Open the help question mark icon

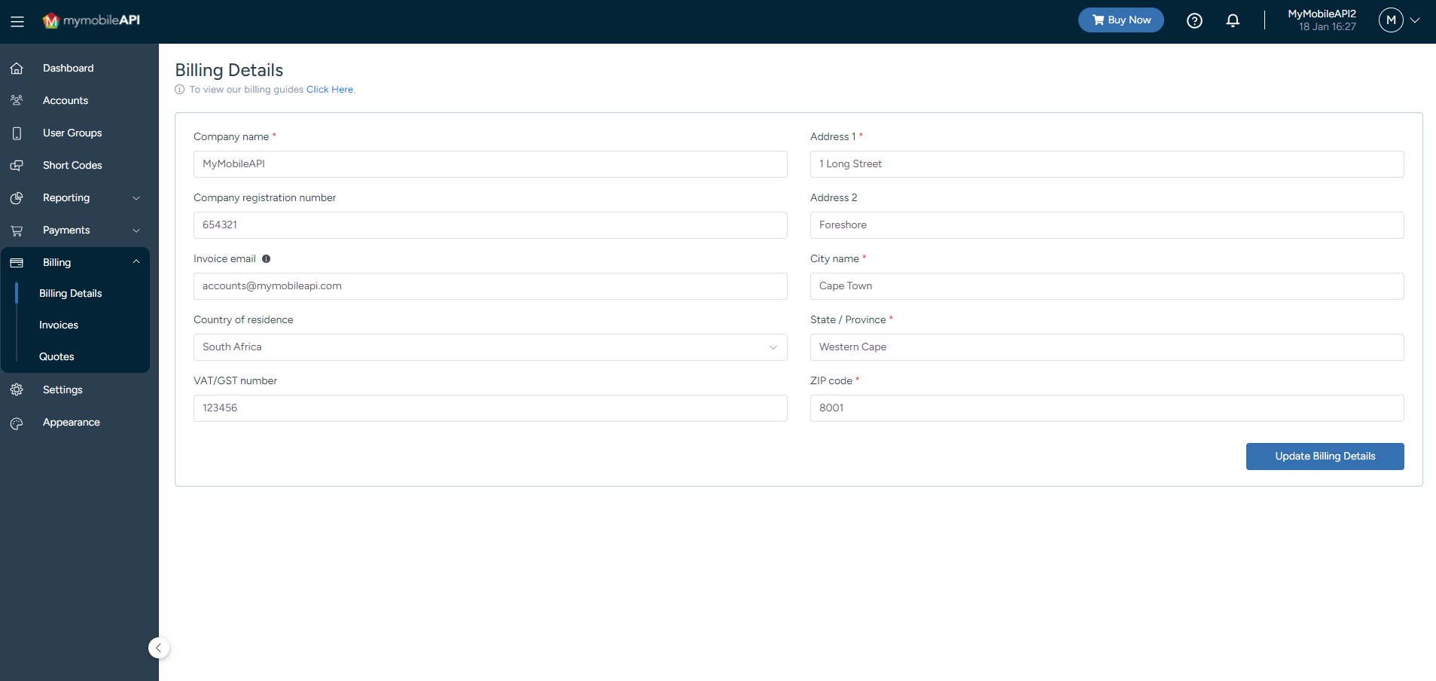(x=1194, y=20)
